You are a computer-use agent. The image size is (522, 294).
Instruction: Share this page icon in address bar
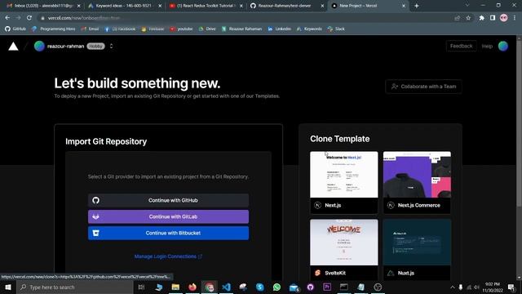click(x=458, y=18)
